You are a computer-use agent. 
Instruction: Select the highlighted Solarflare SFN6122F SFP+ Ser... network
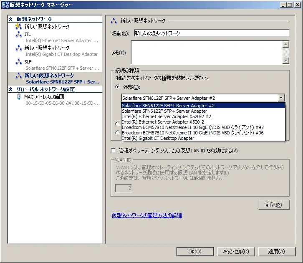(x=55, y=78)
